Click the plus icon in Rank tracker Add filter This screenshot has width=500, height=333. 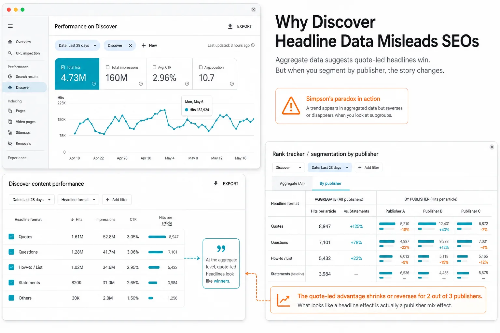point(360,167)
